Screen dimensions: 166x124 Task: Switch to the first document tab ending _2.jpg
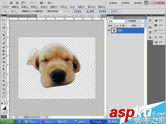pyautogui.click(x=22, y=16)
